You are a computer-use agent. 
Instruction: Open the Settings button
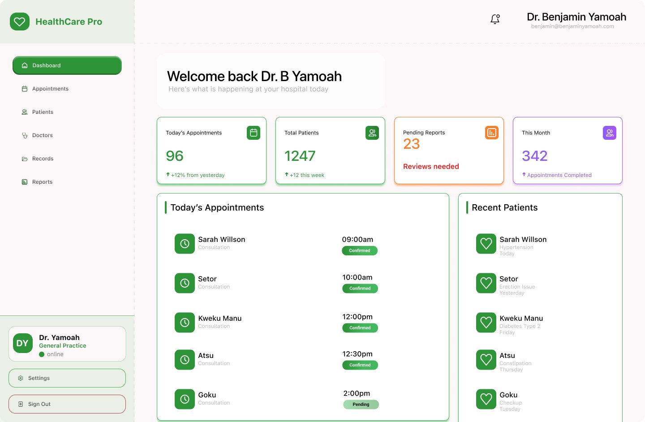click(67, 378)
